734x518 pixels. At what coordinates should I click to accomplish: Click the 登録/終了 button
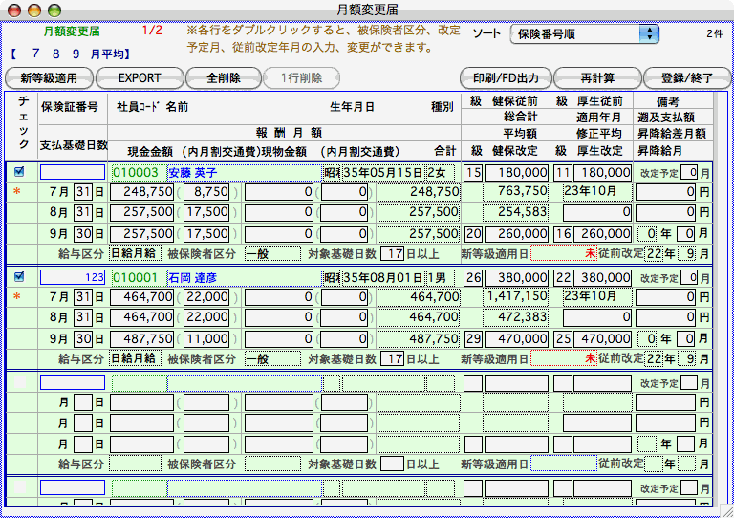click(681, 77)
